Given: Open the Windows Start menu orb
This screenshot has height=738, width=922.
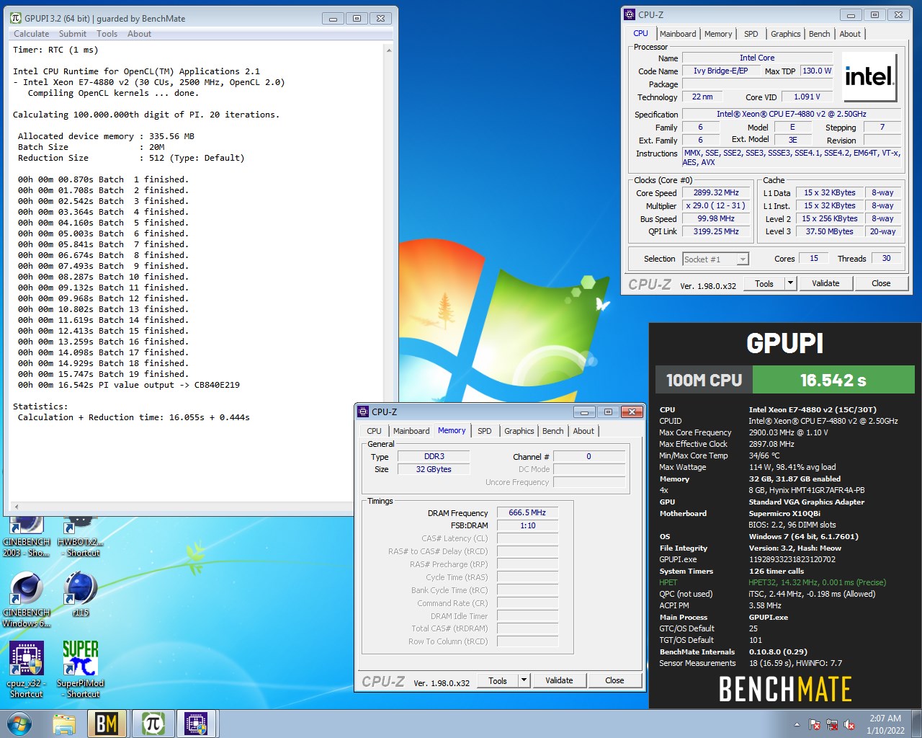Looking at the screenshot, I should click(19, 724).
